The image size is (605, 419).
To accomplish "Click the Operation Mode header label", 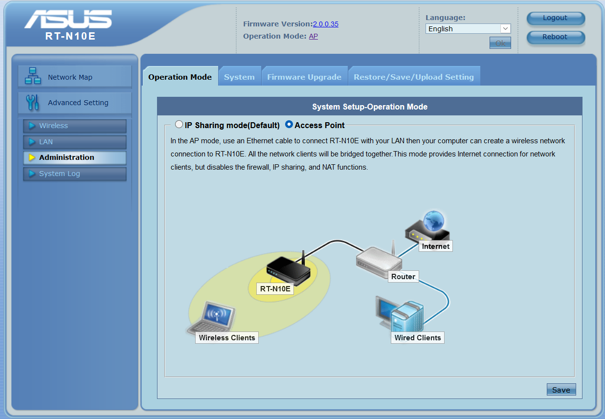I will (275, 36).
